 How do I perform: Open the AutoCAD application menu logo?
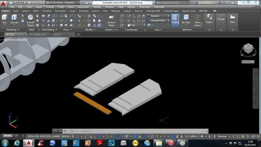pyautogui.click(x=3, y=3)
